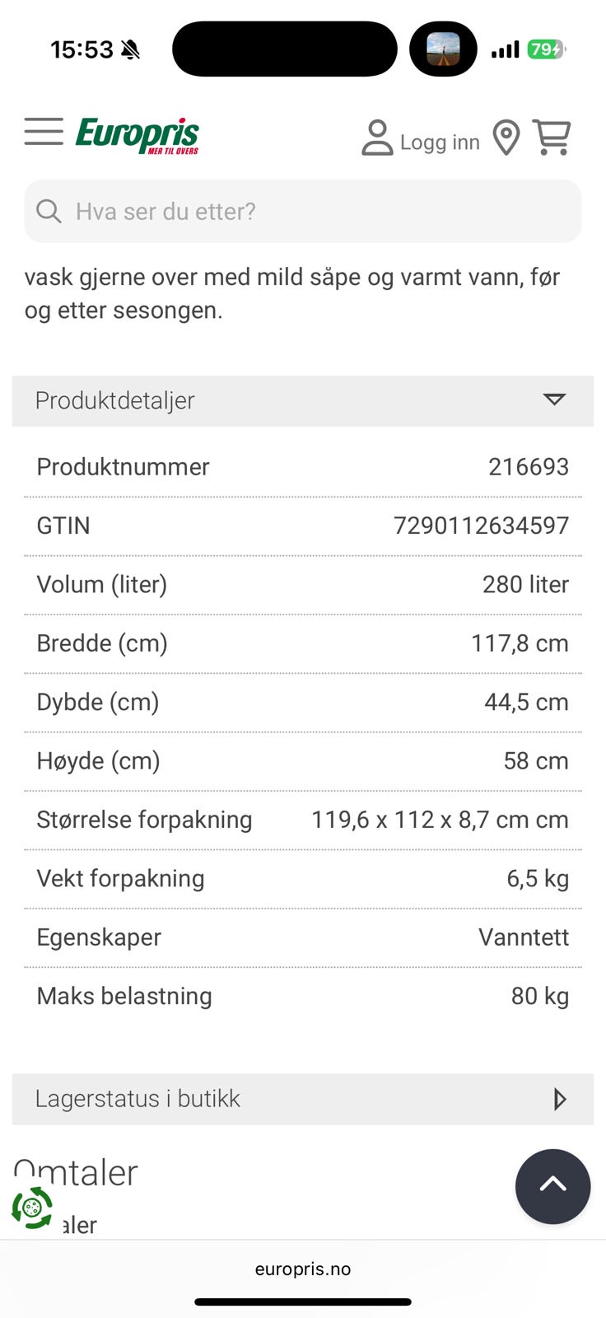Open the shopping cart
Image resolution: width=606 pixels, height=1318 pixels.
(552, 137)
